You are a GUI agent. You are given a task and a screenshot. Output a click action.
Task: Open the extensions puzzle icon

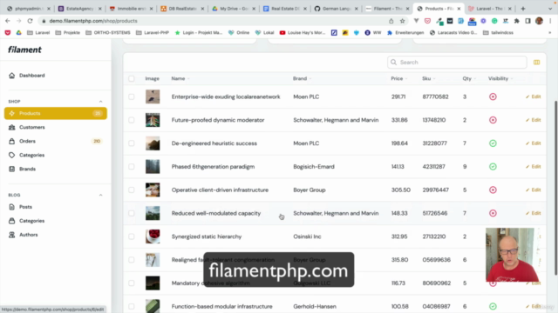517,21
